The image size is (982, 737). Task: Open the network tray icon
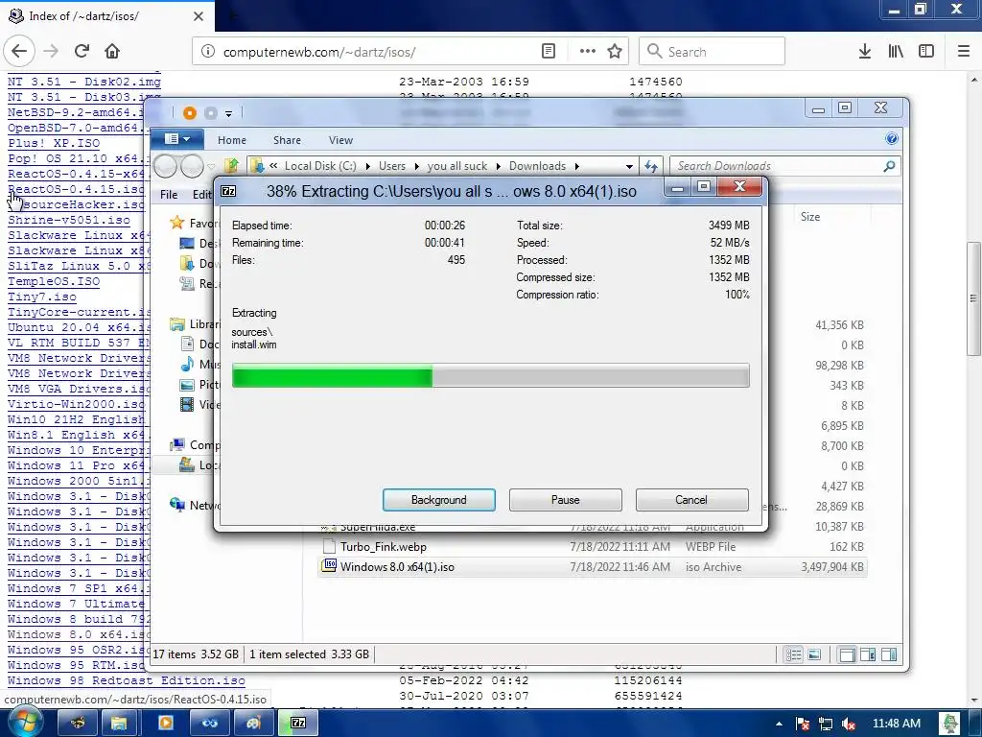click(826, 724)
